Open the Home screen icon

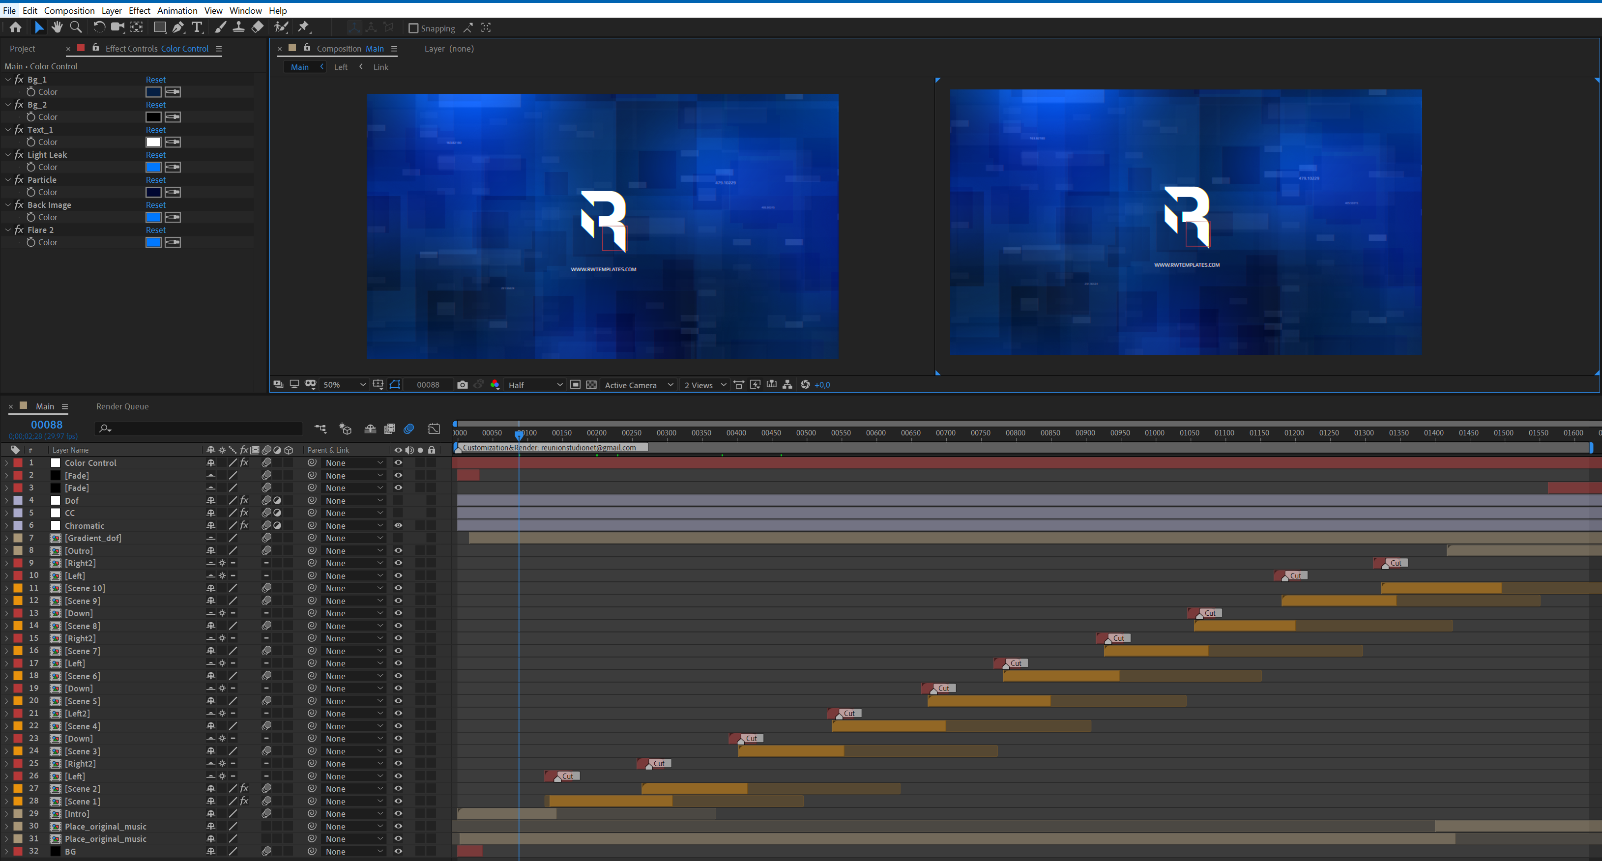pyautogui.click(x=16, y=27)
